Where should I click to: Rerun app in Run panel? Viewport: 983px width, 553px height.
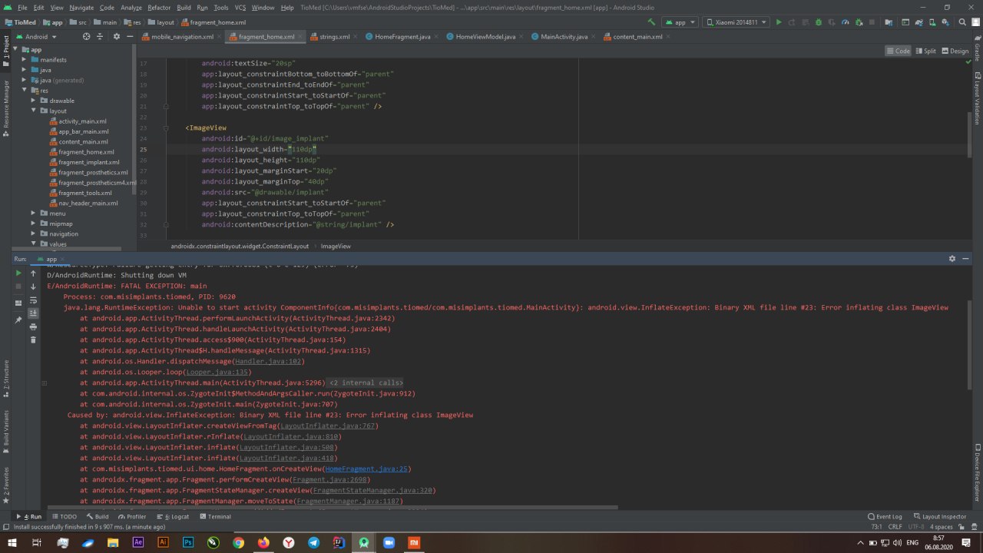point(18,273)
